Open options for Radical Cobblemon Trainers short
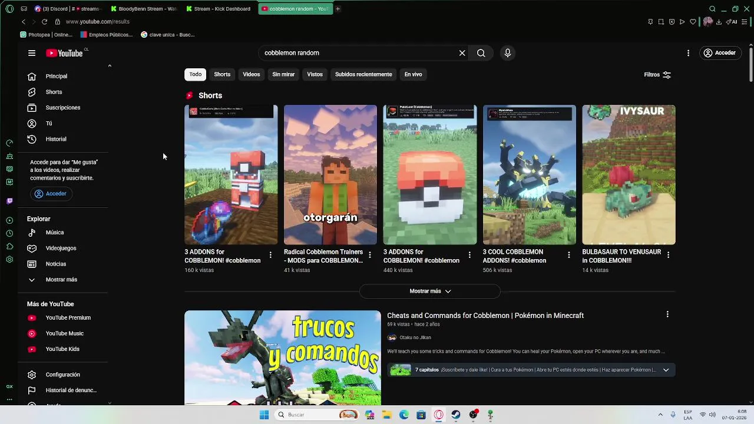This screenshot has width=754, height=424. point(370,255)
